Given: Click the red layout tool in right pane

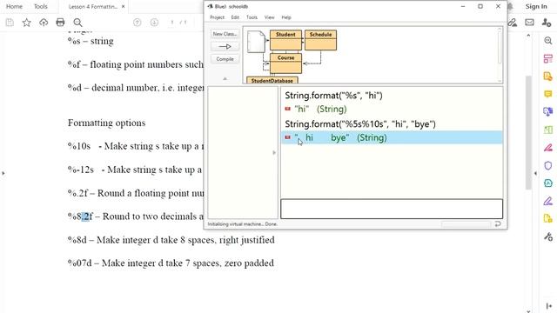Looking at the screenshot, I should 547,58.
